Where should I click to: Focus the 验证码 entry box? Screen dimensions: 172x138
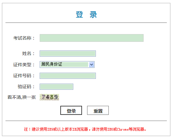pos(56,87)
